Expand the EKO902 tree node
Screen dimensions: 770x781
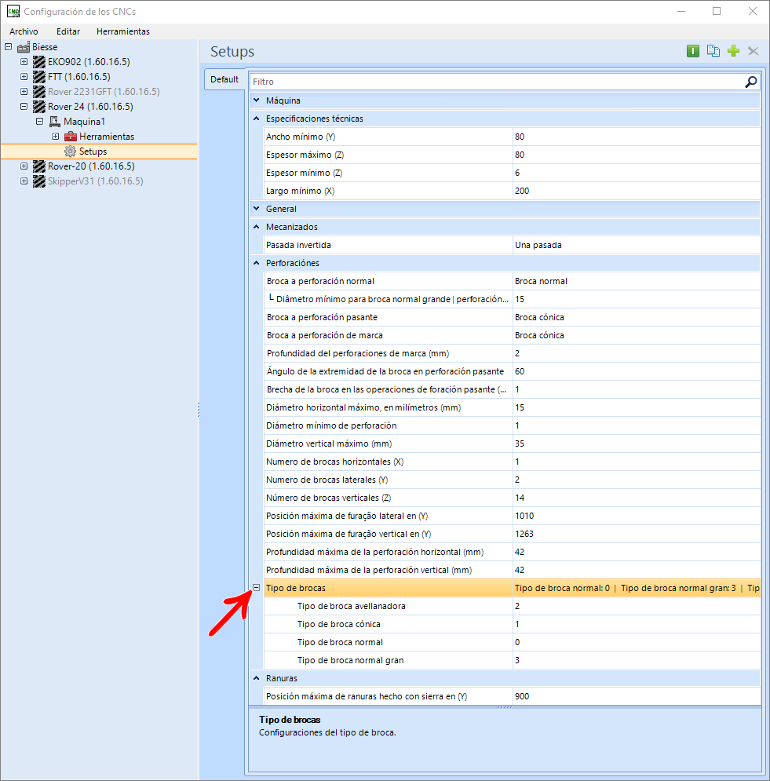coord(24,62)
